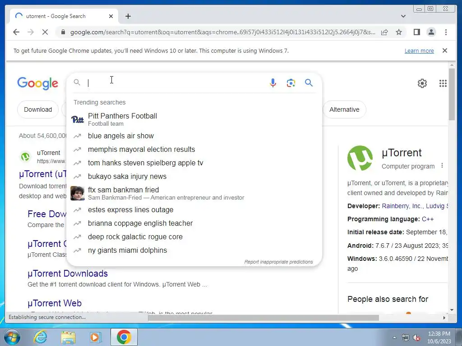Image resolution: width=462 pixels, height=346 pixels.
Task: Click the network tray icon
Action: (x=406, y=337)
